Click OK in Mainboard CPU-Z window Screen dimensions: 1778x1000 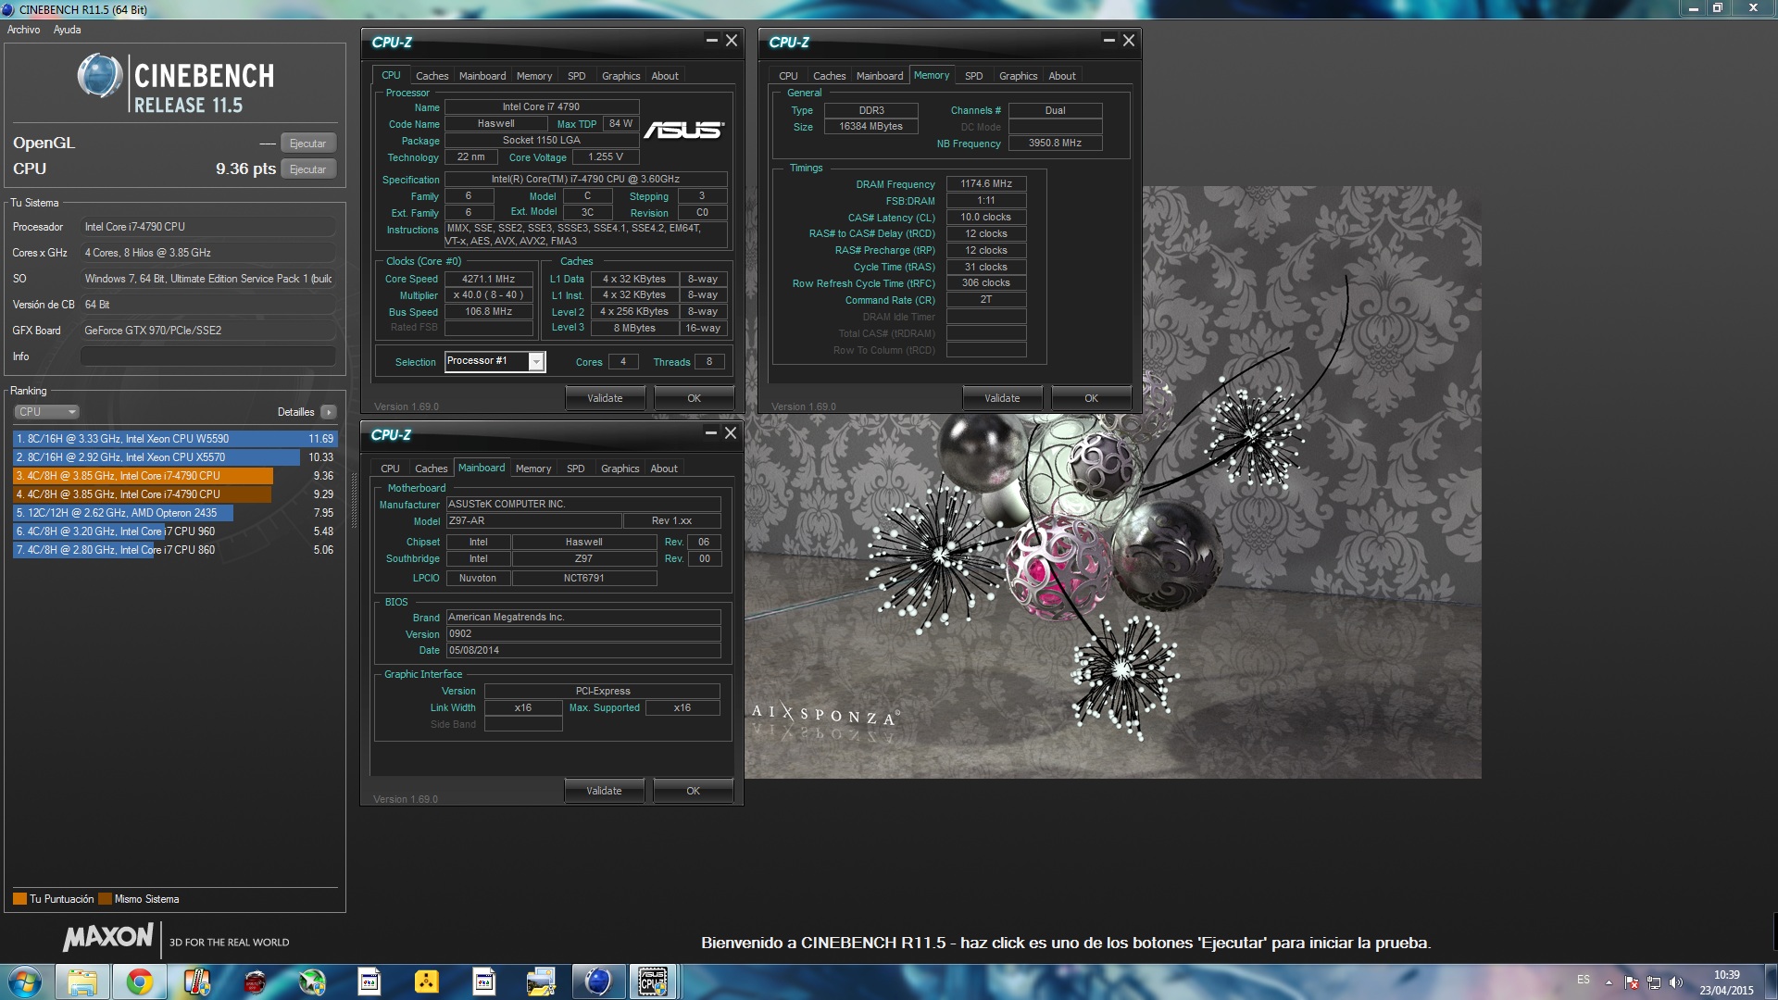click(x=693, y=791)
